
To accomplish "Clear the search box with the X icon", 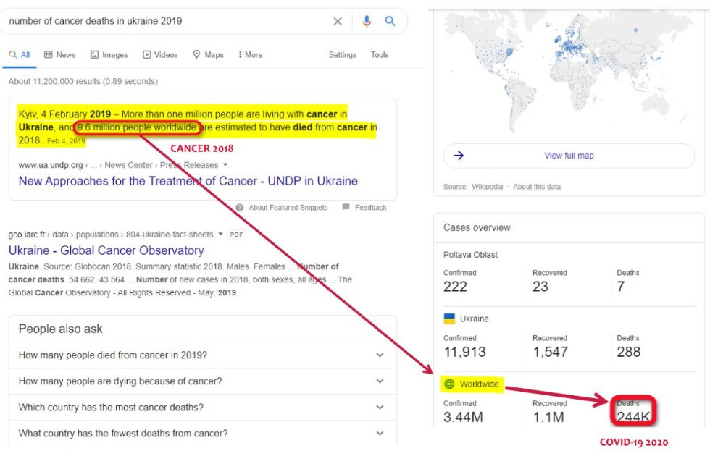I will [x=338, y=21].
